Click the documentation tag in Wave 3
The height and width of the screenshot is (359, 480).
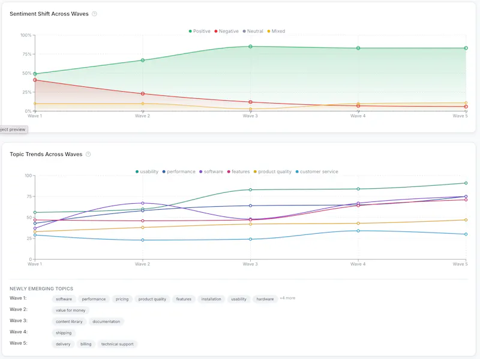point(106,322)
